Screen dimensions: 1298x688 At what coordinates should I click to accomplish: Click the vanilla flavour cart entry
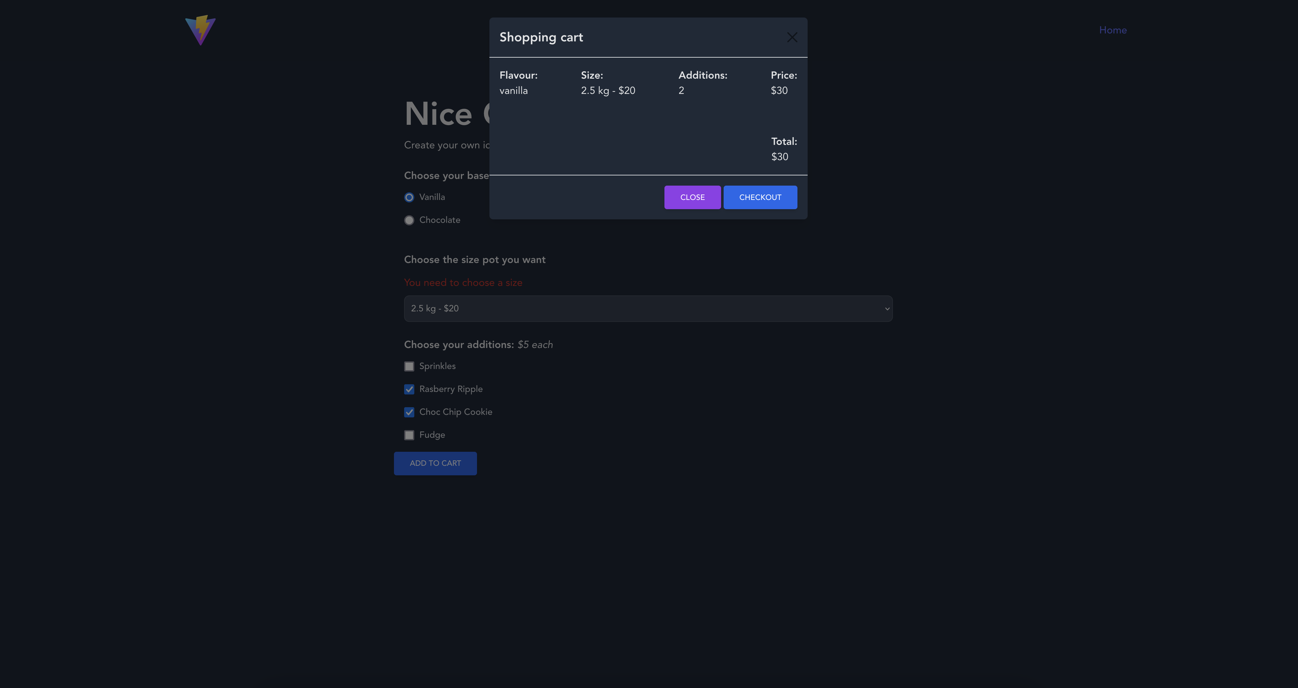[514, 91]
